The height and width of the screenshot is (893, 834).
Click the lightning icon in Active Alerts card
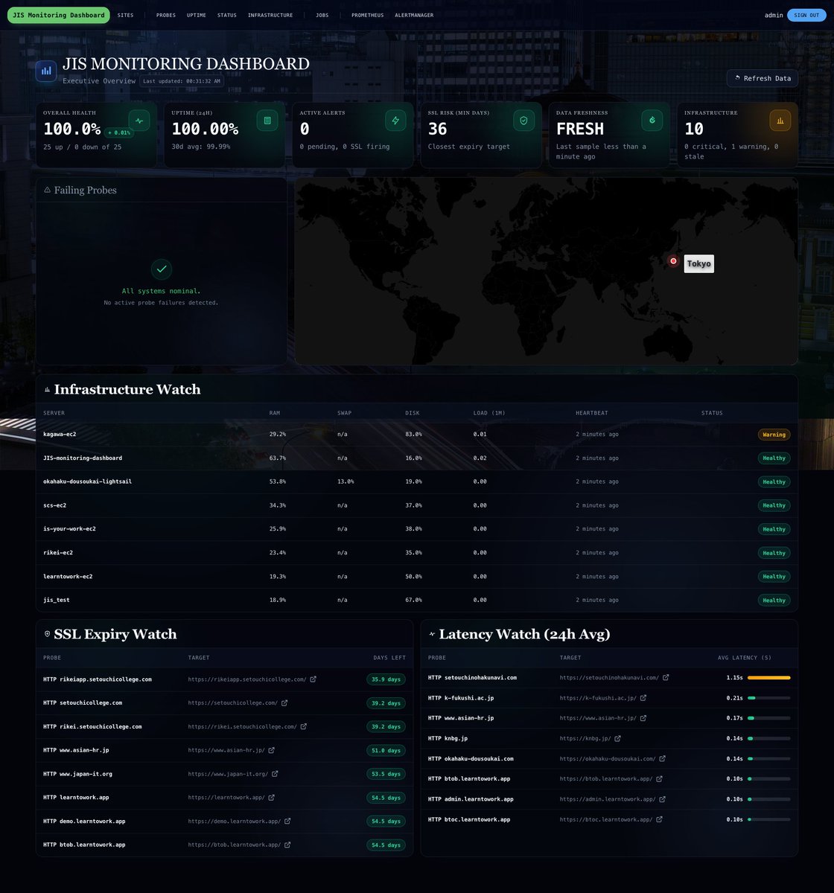pos(395,121)
